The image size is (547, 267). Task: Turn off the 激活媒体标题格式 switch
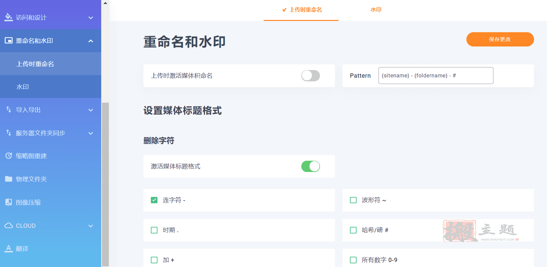click(311, 166)
